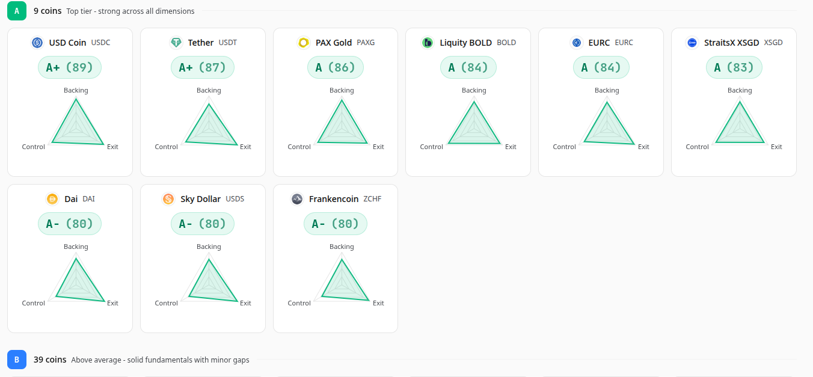813x377 pixels.
Task: Click the XSGD ticker text
Action: click(773, 43)
